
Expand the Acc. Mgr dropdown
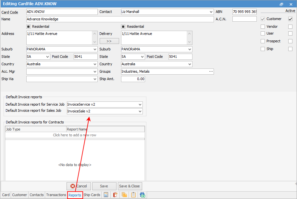click(x=95, y=71)
